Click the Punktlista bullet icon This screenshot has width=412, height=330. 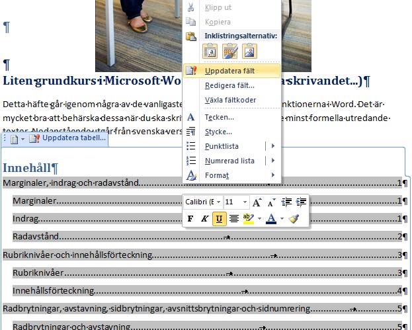[191, 145]
